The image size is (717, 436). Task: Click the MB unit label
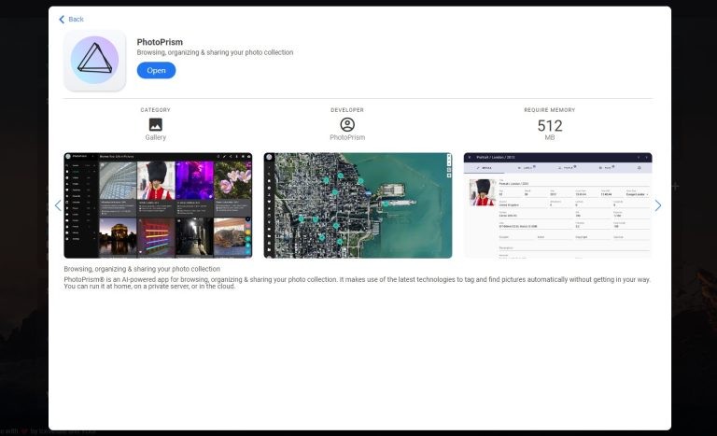tap(550, 138)
